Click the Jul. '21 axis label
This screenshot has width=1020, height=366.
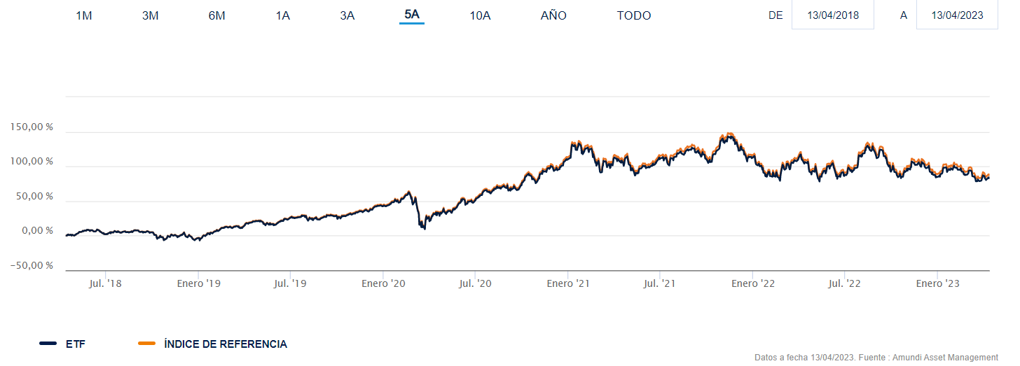click(x=659, y=283)
